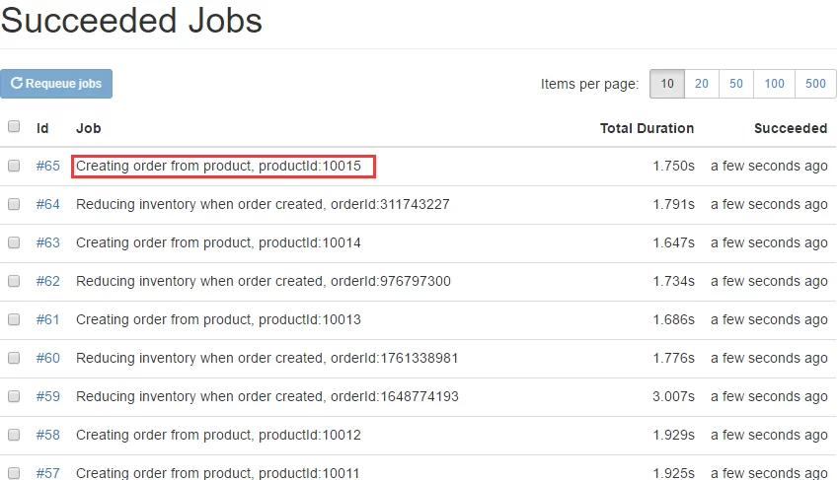Open the job #63 link
This screenshot has height=480, width=839.
click(x=48, y=242)
